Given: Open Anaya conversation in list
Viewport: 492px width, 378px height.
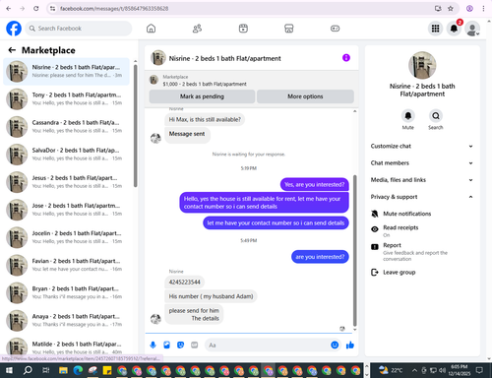Looking at the screenshot, I should pos(67,321).
